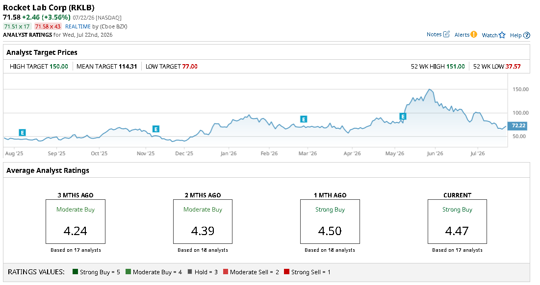The width and height of the screenshot is (540, 285).
Task: Click the Watch star icon
Action: pyautogui.click(x=502, y=35)
